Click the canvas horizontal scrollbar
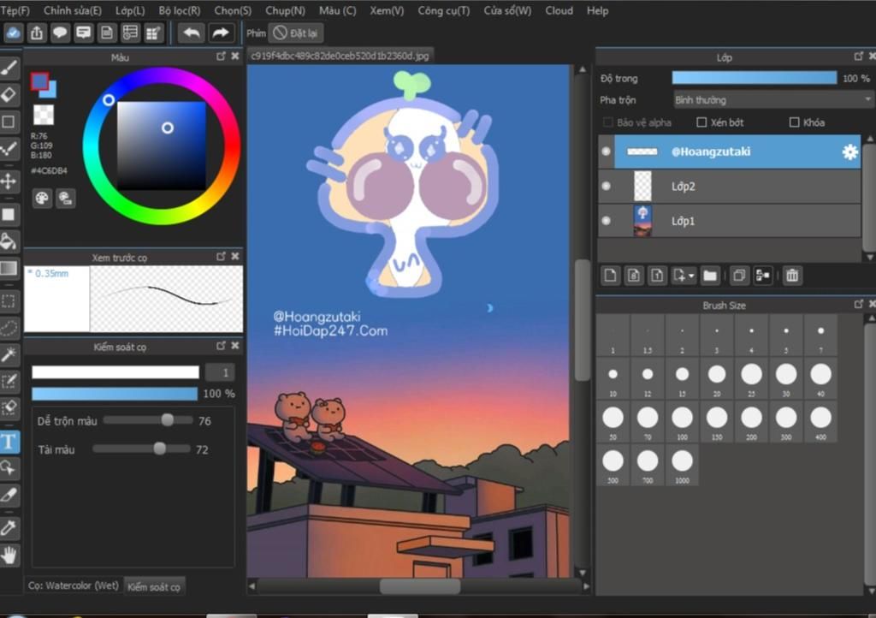Image resolution: width=876 pixels, height=618 pixels. tap(419, 586)
